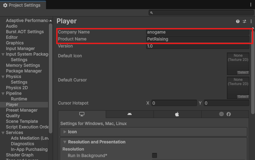The height and width of the screenshot is (160, 255).
Task: Open Input Manager settings
Action: (x=20, y=49)
